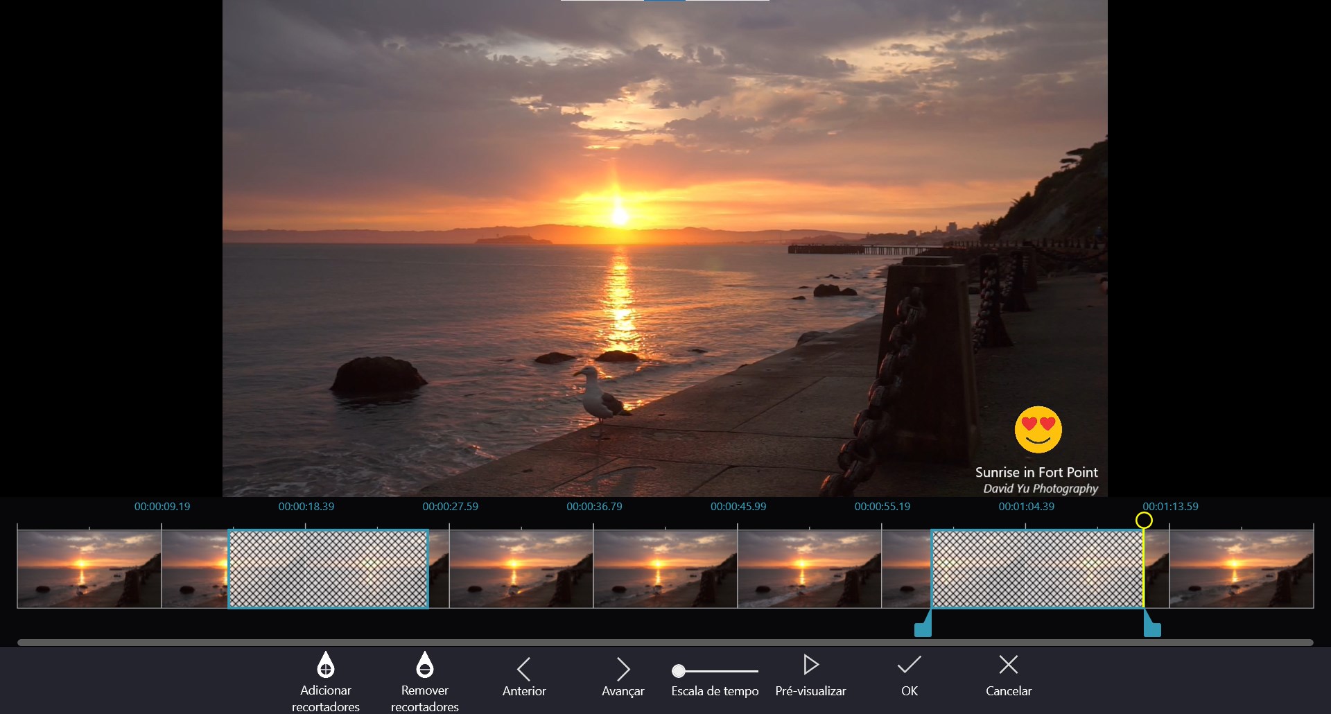Cancel trimming with the X icon

point(1009,664)
